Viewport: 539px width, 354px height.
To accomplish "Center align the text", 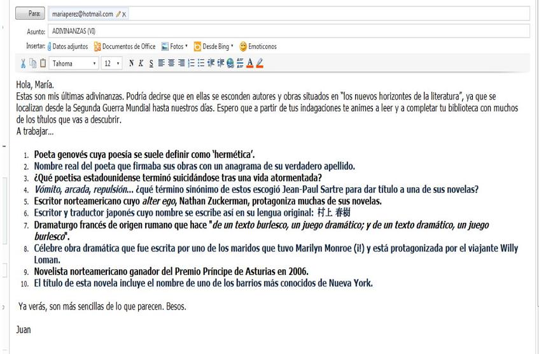I will 171,63.
